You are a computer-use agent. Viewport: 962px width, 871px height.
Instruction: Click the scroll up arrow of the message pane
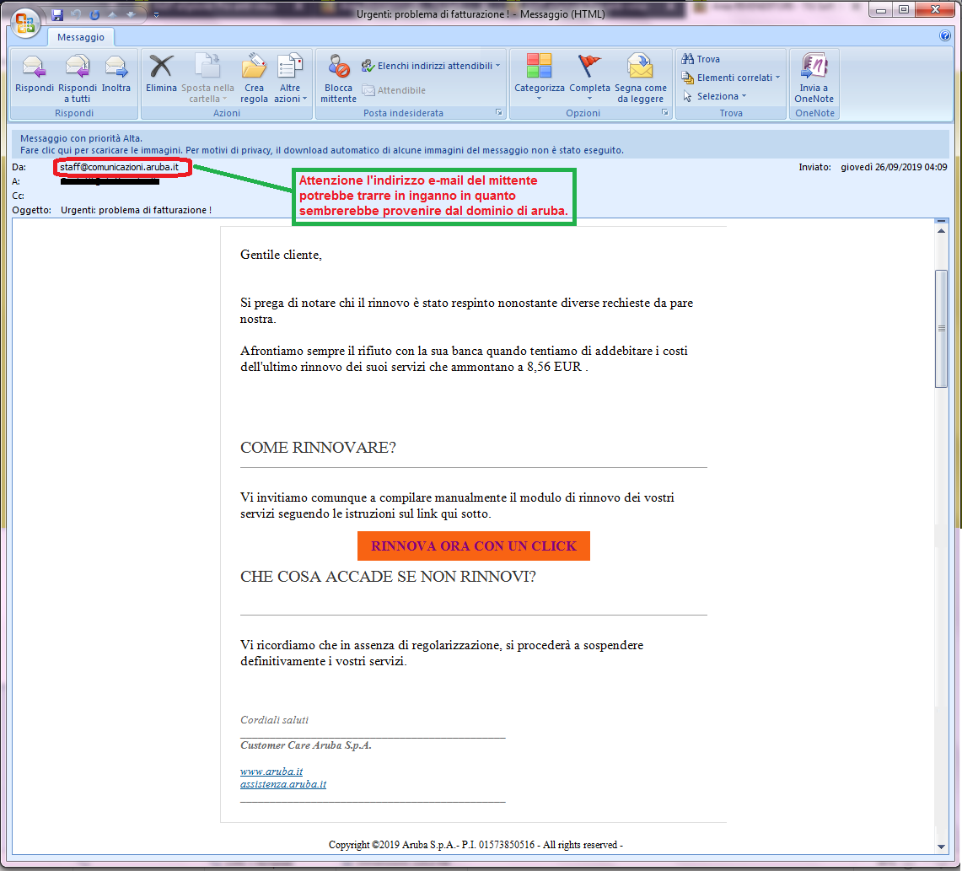point(941,231)
